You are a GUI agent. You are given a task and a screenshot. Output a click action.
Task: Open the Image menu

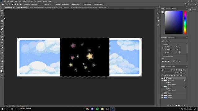tap(12, 1)
